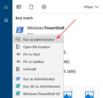This screenshot has width=103, height=98.
Task: Click the shield icon beside Run as administrator
Action: pos(18,40)
